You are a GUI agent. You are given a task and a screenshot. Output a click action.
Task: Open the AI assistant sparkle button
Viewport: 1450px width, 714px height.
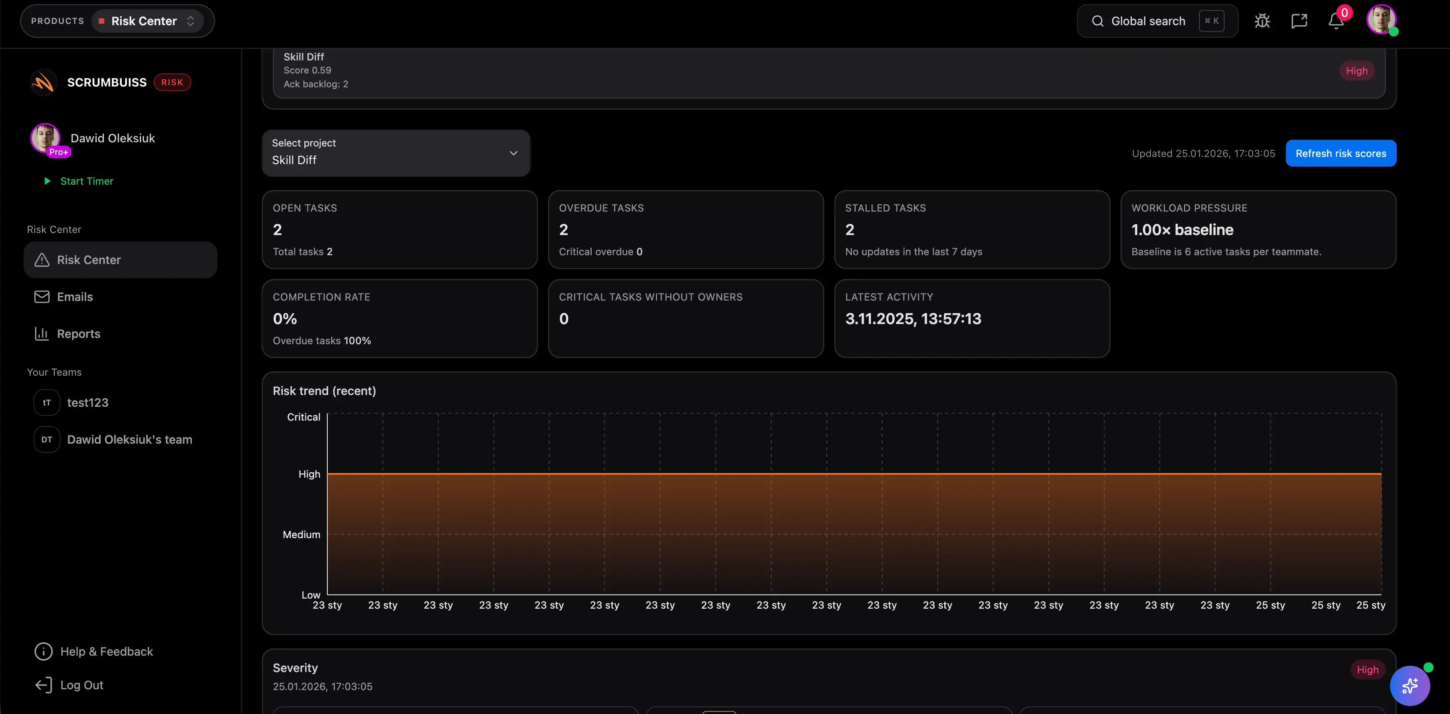tap(1409, 685)
